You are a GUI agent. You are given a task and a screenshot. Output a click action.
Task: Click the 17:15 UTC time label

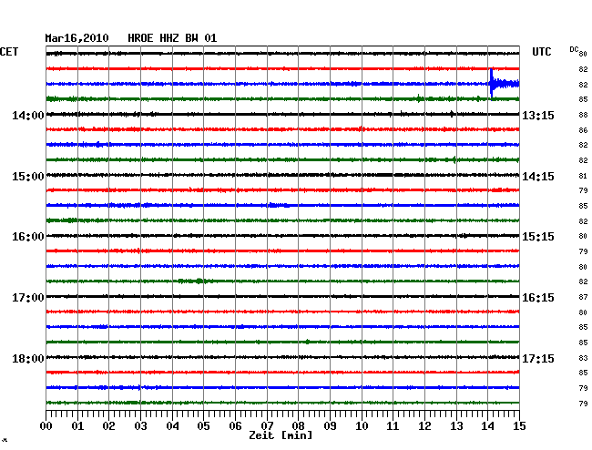[538, 358]
